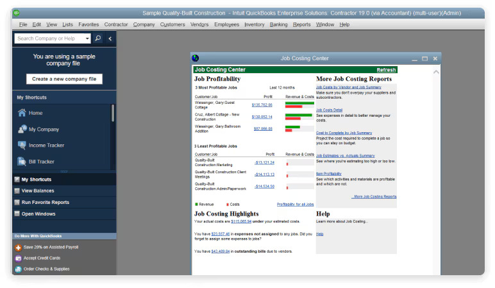Open the Item Profitability report link
Image resolution: width=495 pixels, height=288 pixels.
[329, 174]
